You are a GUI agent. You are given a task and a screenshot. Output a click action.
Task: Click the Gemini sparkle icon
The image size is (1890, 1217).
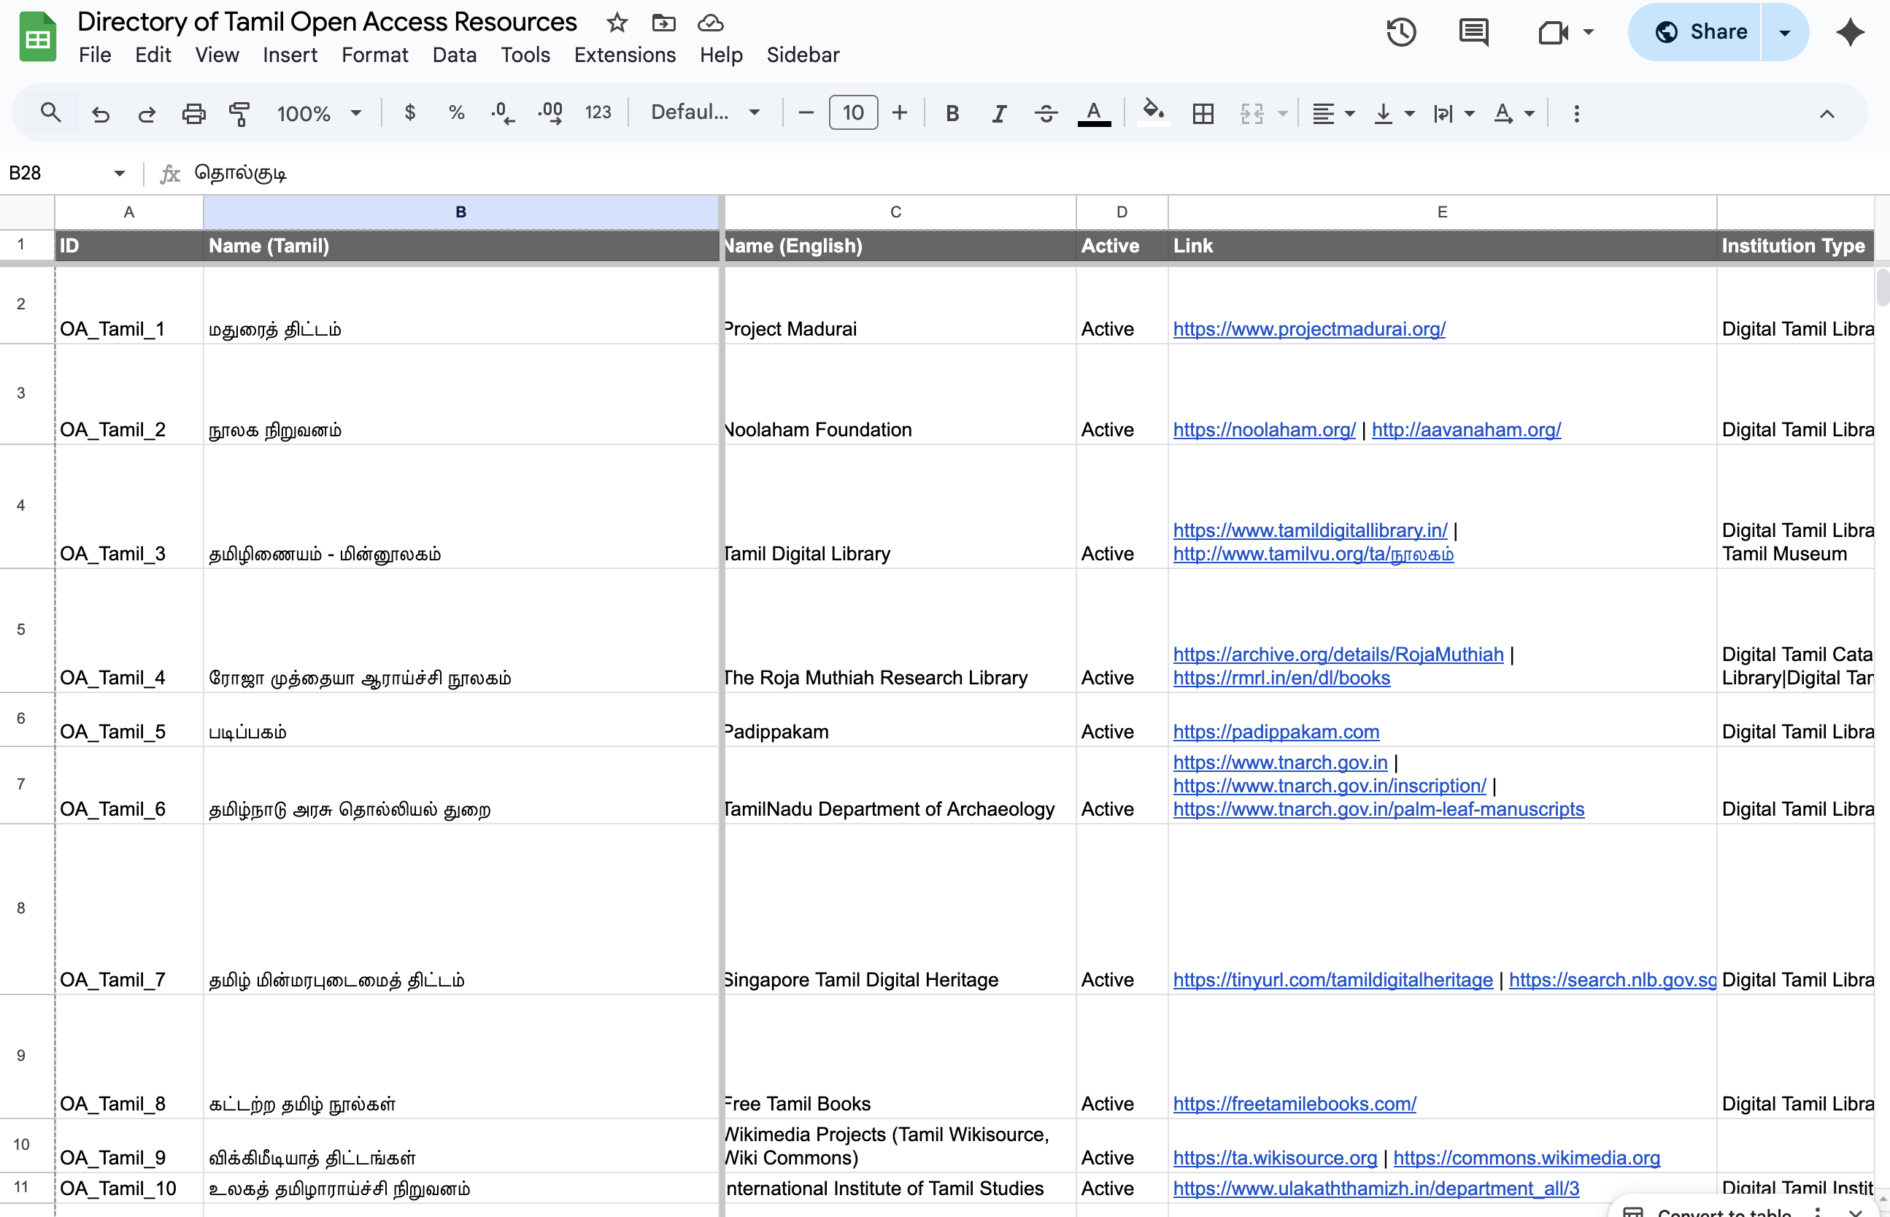pyautogui.click(x=1850, y=32)
